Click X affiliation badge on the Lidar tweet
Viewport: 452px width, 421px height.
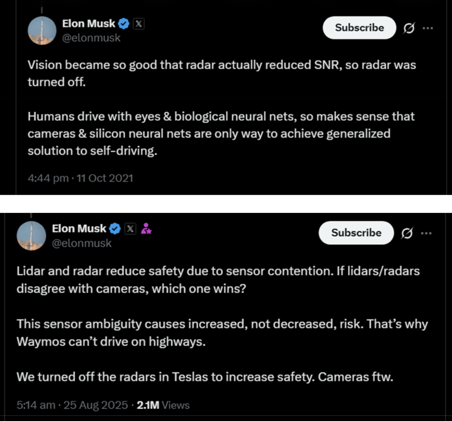130,229
